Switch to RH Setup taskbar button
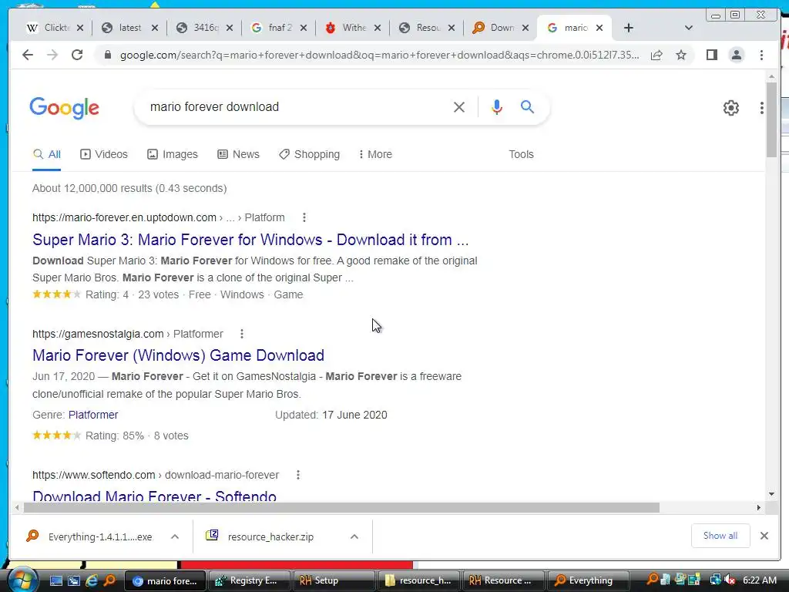 (x=333, y=580)
